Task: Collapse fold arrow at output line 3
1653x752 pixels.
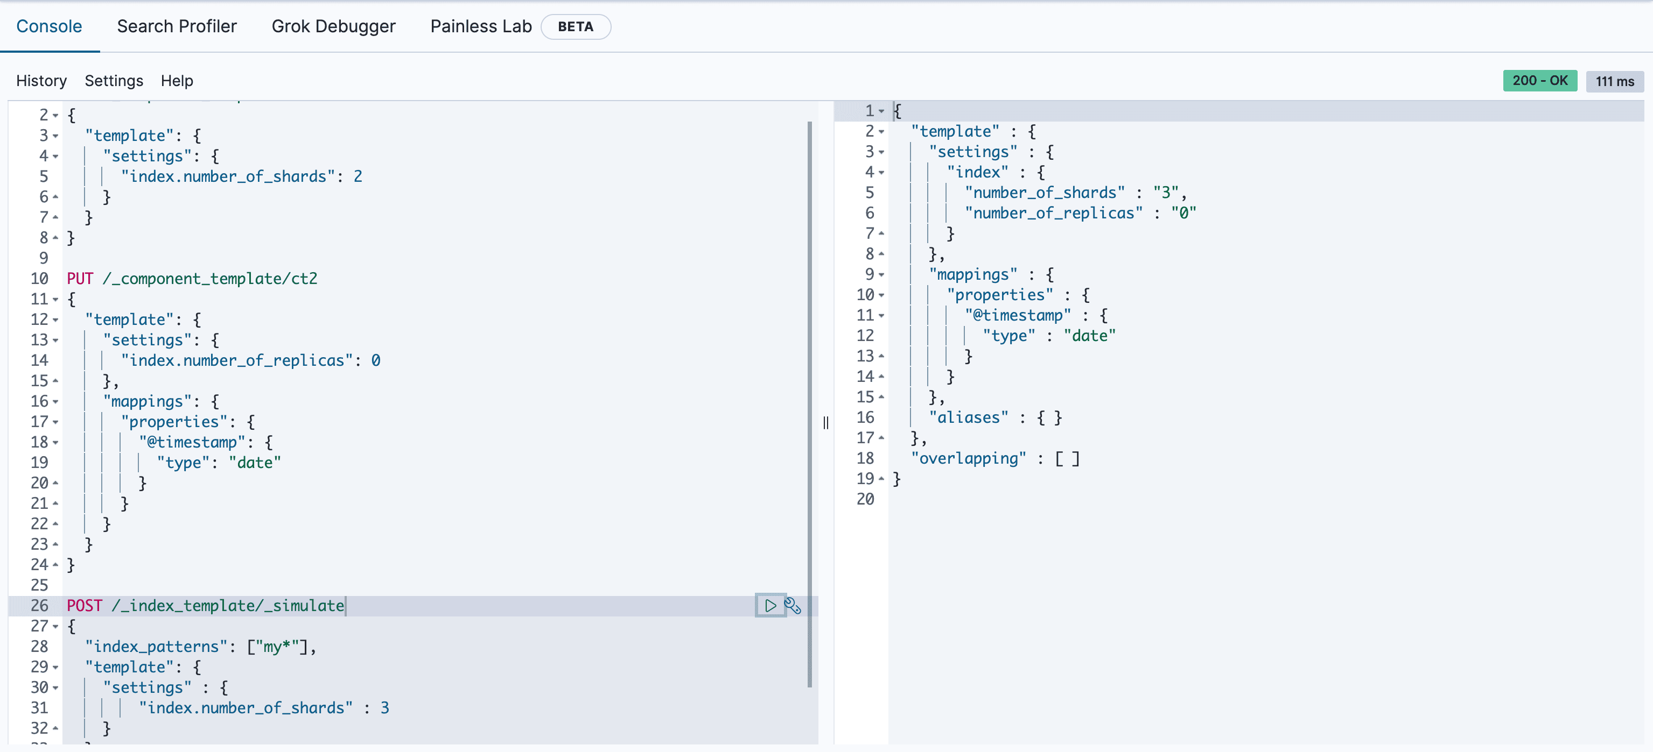Action: pos(881,152)
